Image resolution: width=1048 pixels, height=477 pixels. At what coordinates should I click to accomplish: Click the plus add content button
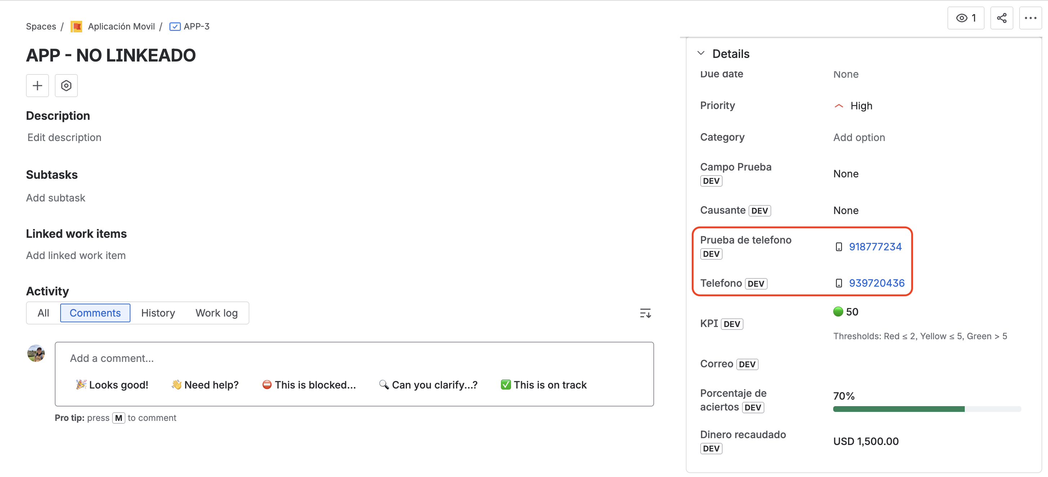tap(37, 86)
